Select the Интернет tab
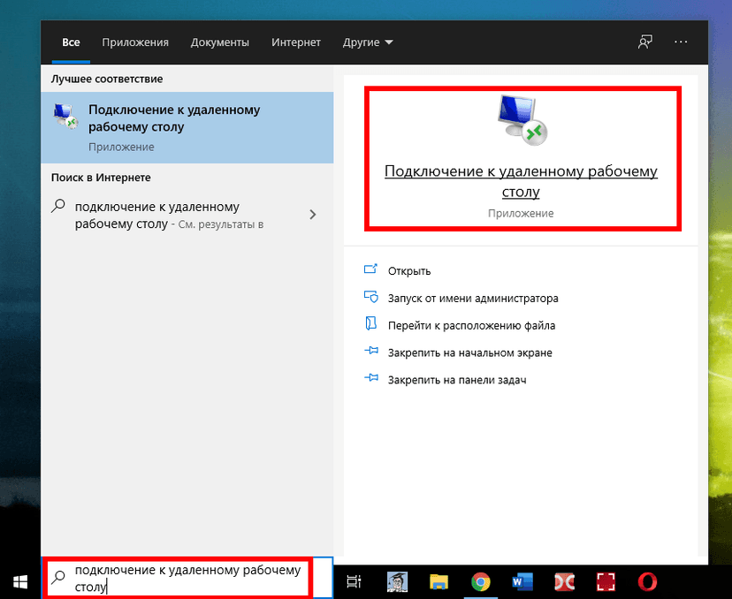Screen dimensions: 732x599 click(295, 42)
